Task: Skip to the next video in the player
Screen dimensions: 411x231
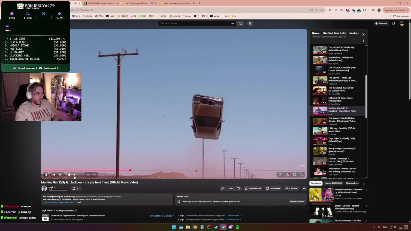Action: pos(61,175)
